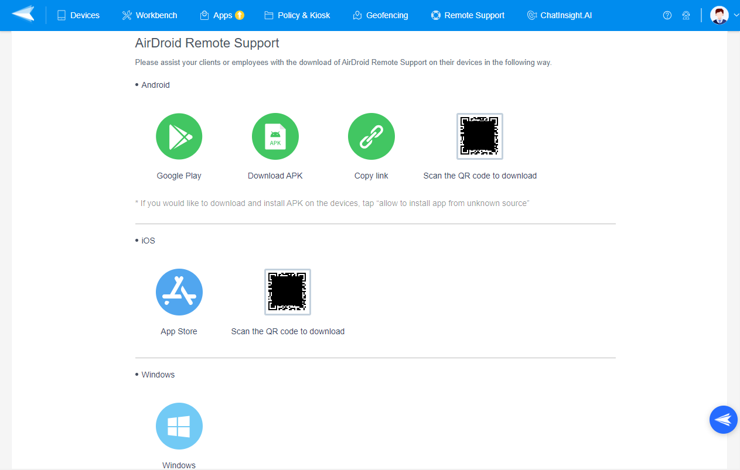Click the green Google Play icon
Image resolution: width=740 pixels, height=470 pixels.
[179, 136]
